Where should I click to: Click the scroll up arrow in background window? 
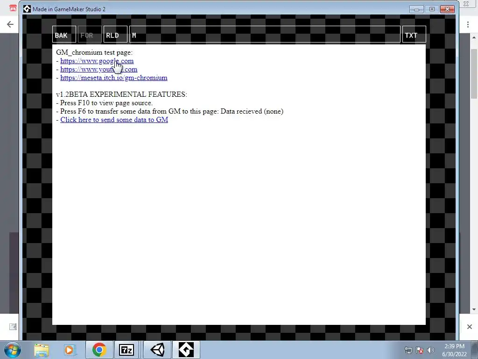pos(474,37)
